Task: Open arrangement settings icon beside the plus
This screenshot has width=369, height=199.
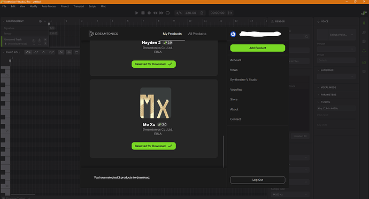Action: point(40,21)
